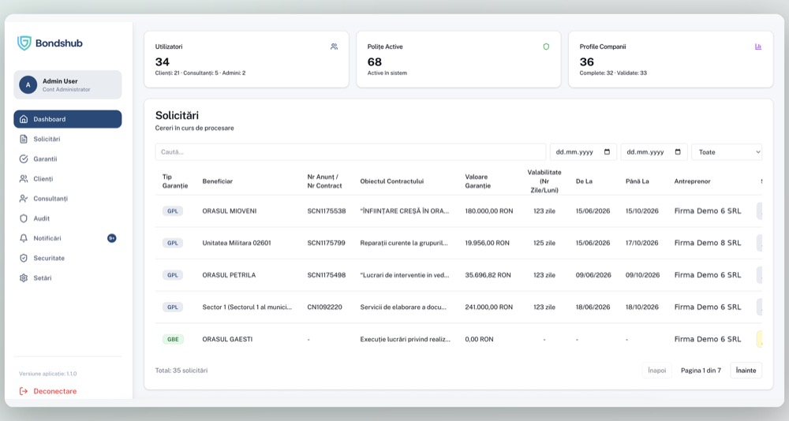Screen dimensions: 789x421
Task: Click the Consultanți user-check icon
Action: pyautogui.click(x=24, y=199)
